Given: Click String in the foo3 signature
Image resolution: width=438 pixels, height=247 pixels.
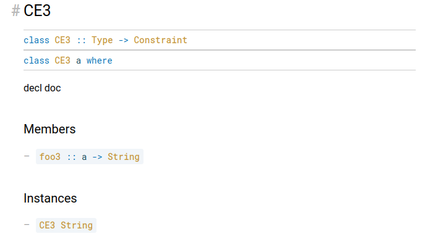Looking at the screenshot, I should [x=124, y=157].
